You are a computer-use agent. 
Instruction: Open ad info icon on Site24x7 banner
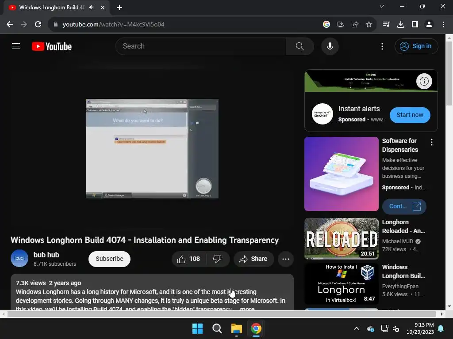tap(424, 81)
